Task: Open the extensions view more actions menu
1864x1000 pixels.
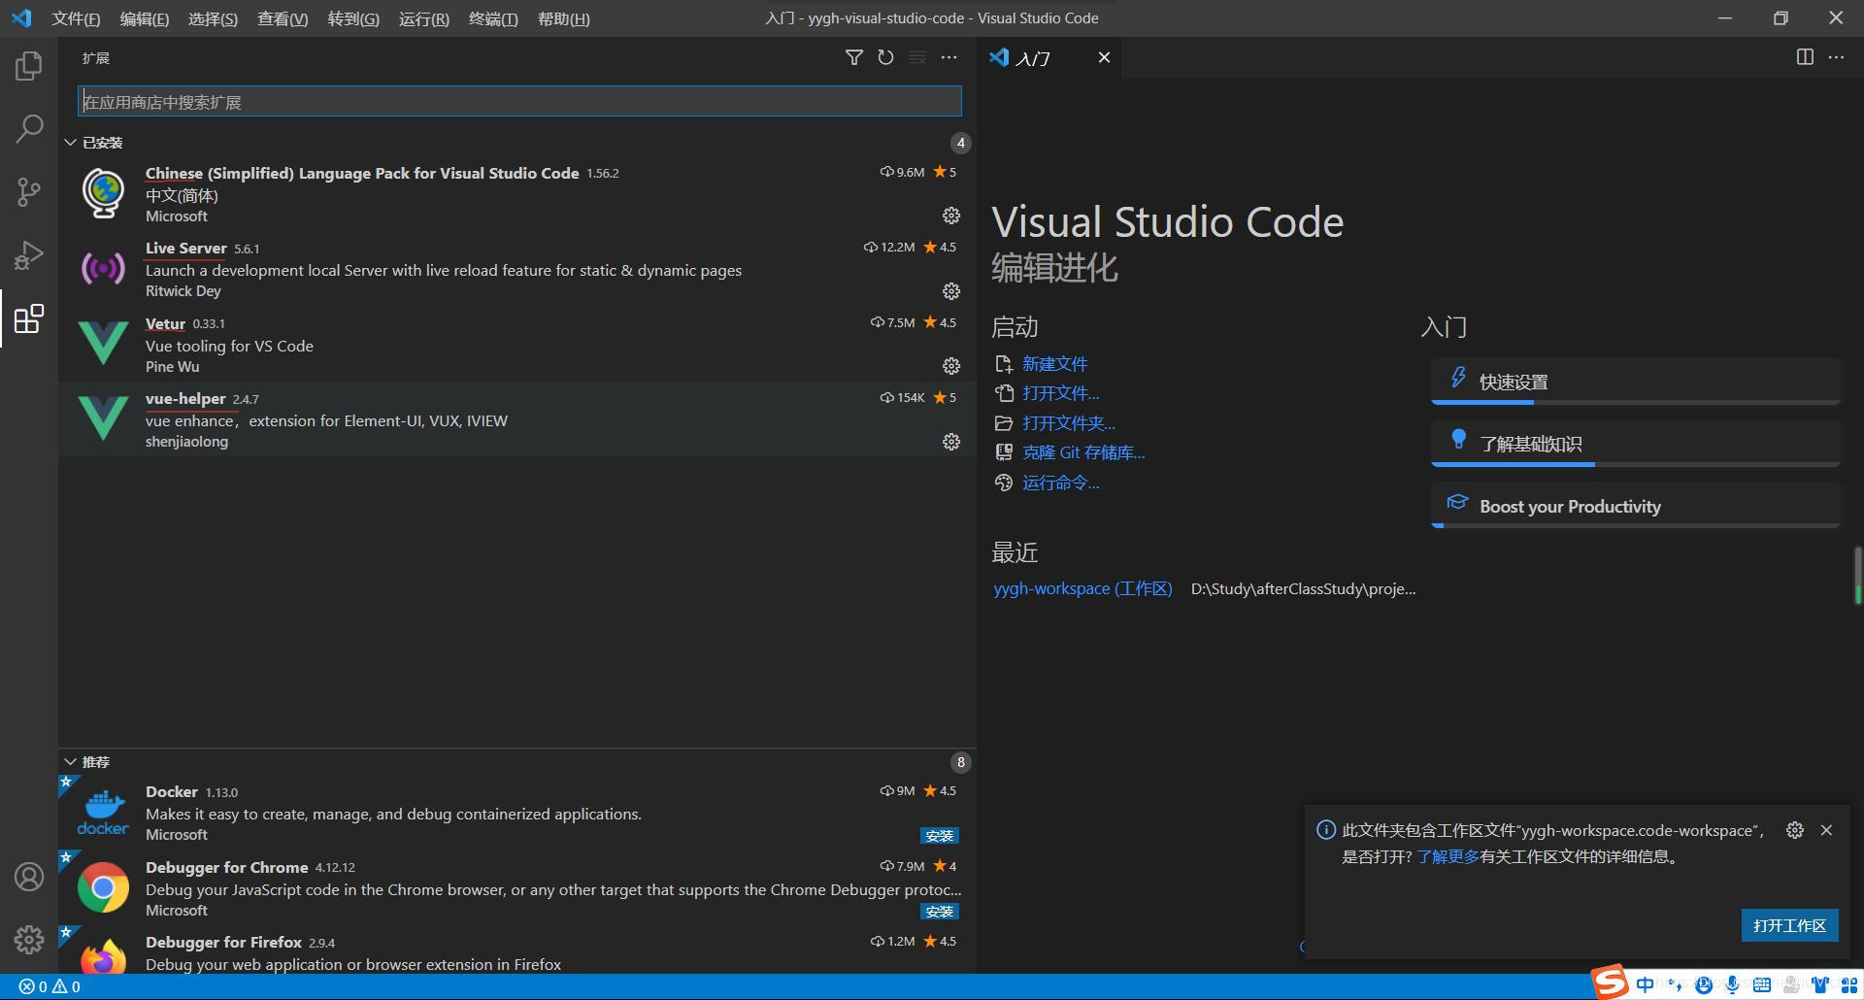Action: point(949,58)
